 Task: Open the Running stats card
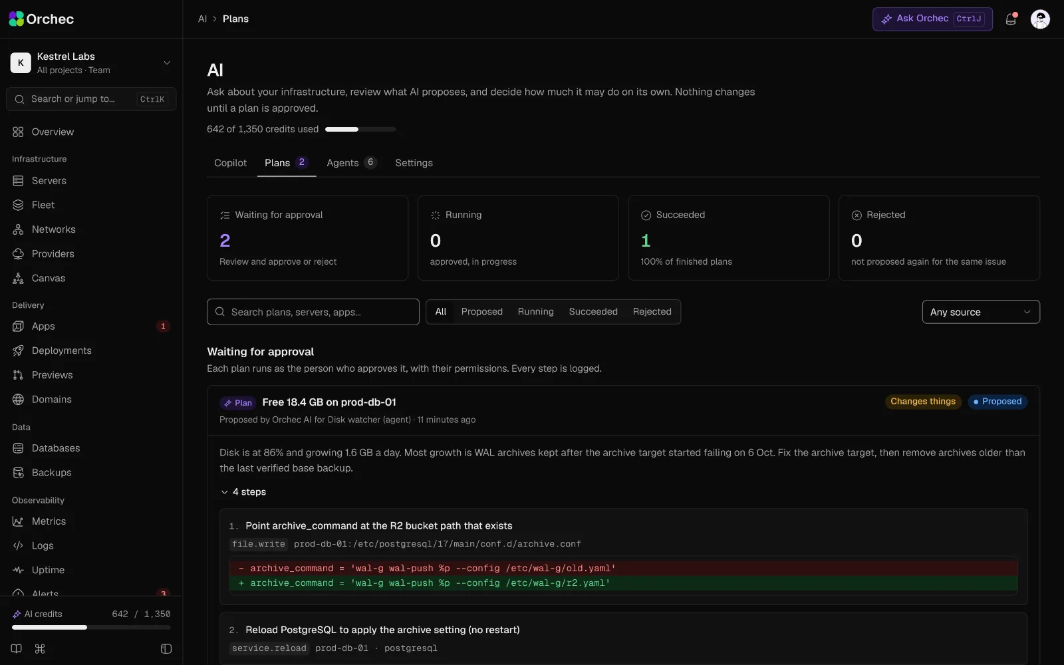click(518, 237)
